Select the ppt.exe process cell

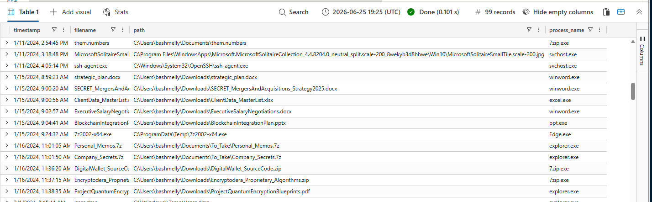coord(558,123)
